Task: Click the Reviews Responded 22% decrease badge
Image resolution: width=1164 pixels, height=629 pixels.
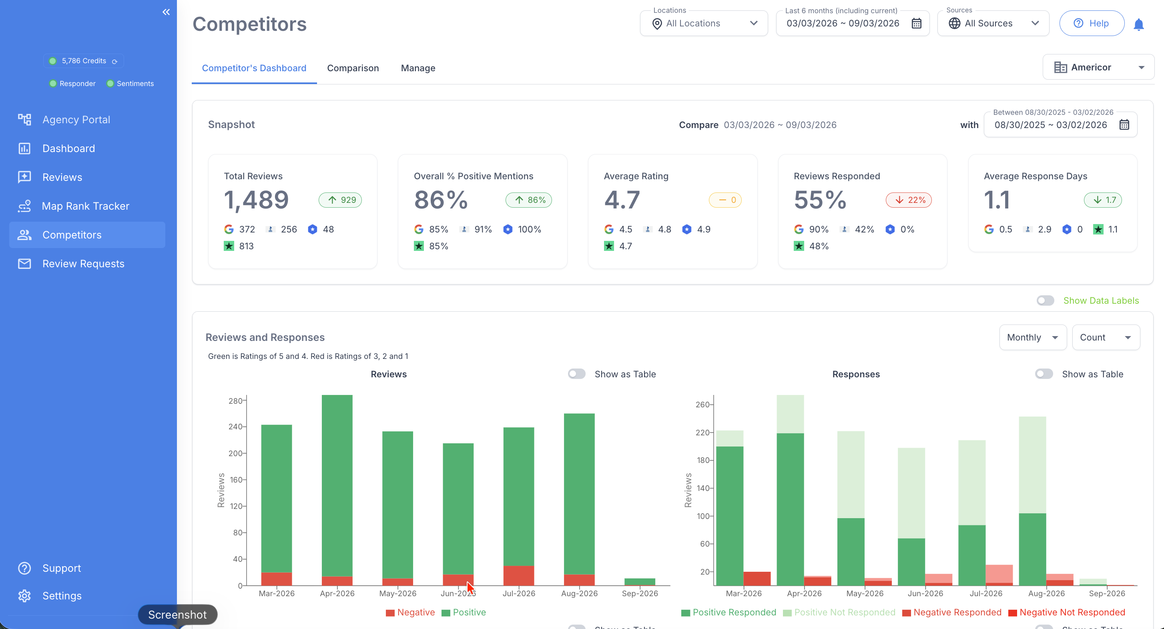Action: point(909,200)
